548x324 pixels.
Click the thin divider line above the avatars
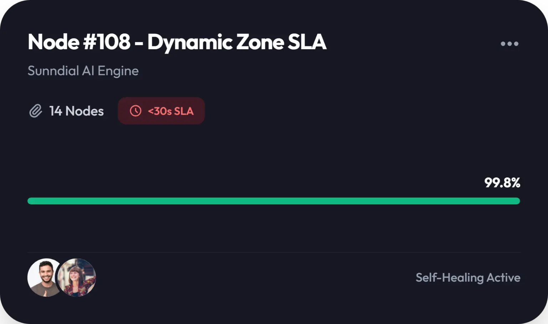274,252
